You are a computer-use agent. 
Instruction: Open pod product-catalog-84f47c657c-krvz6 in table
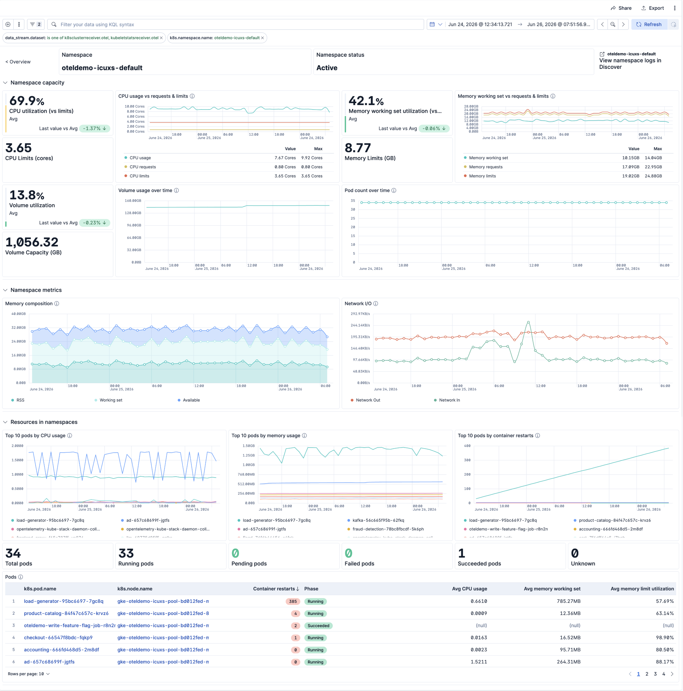click(x=66, y=614)
